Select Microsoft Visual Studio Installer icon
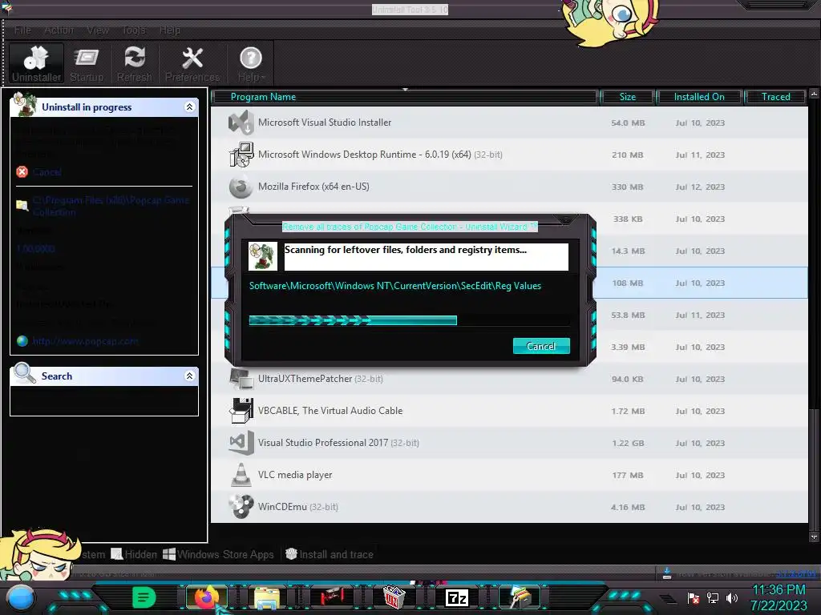821x615 pixels. point(241,123)
